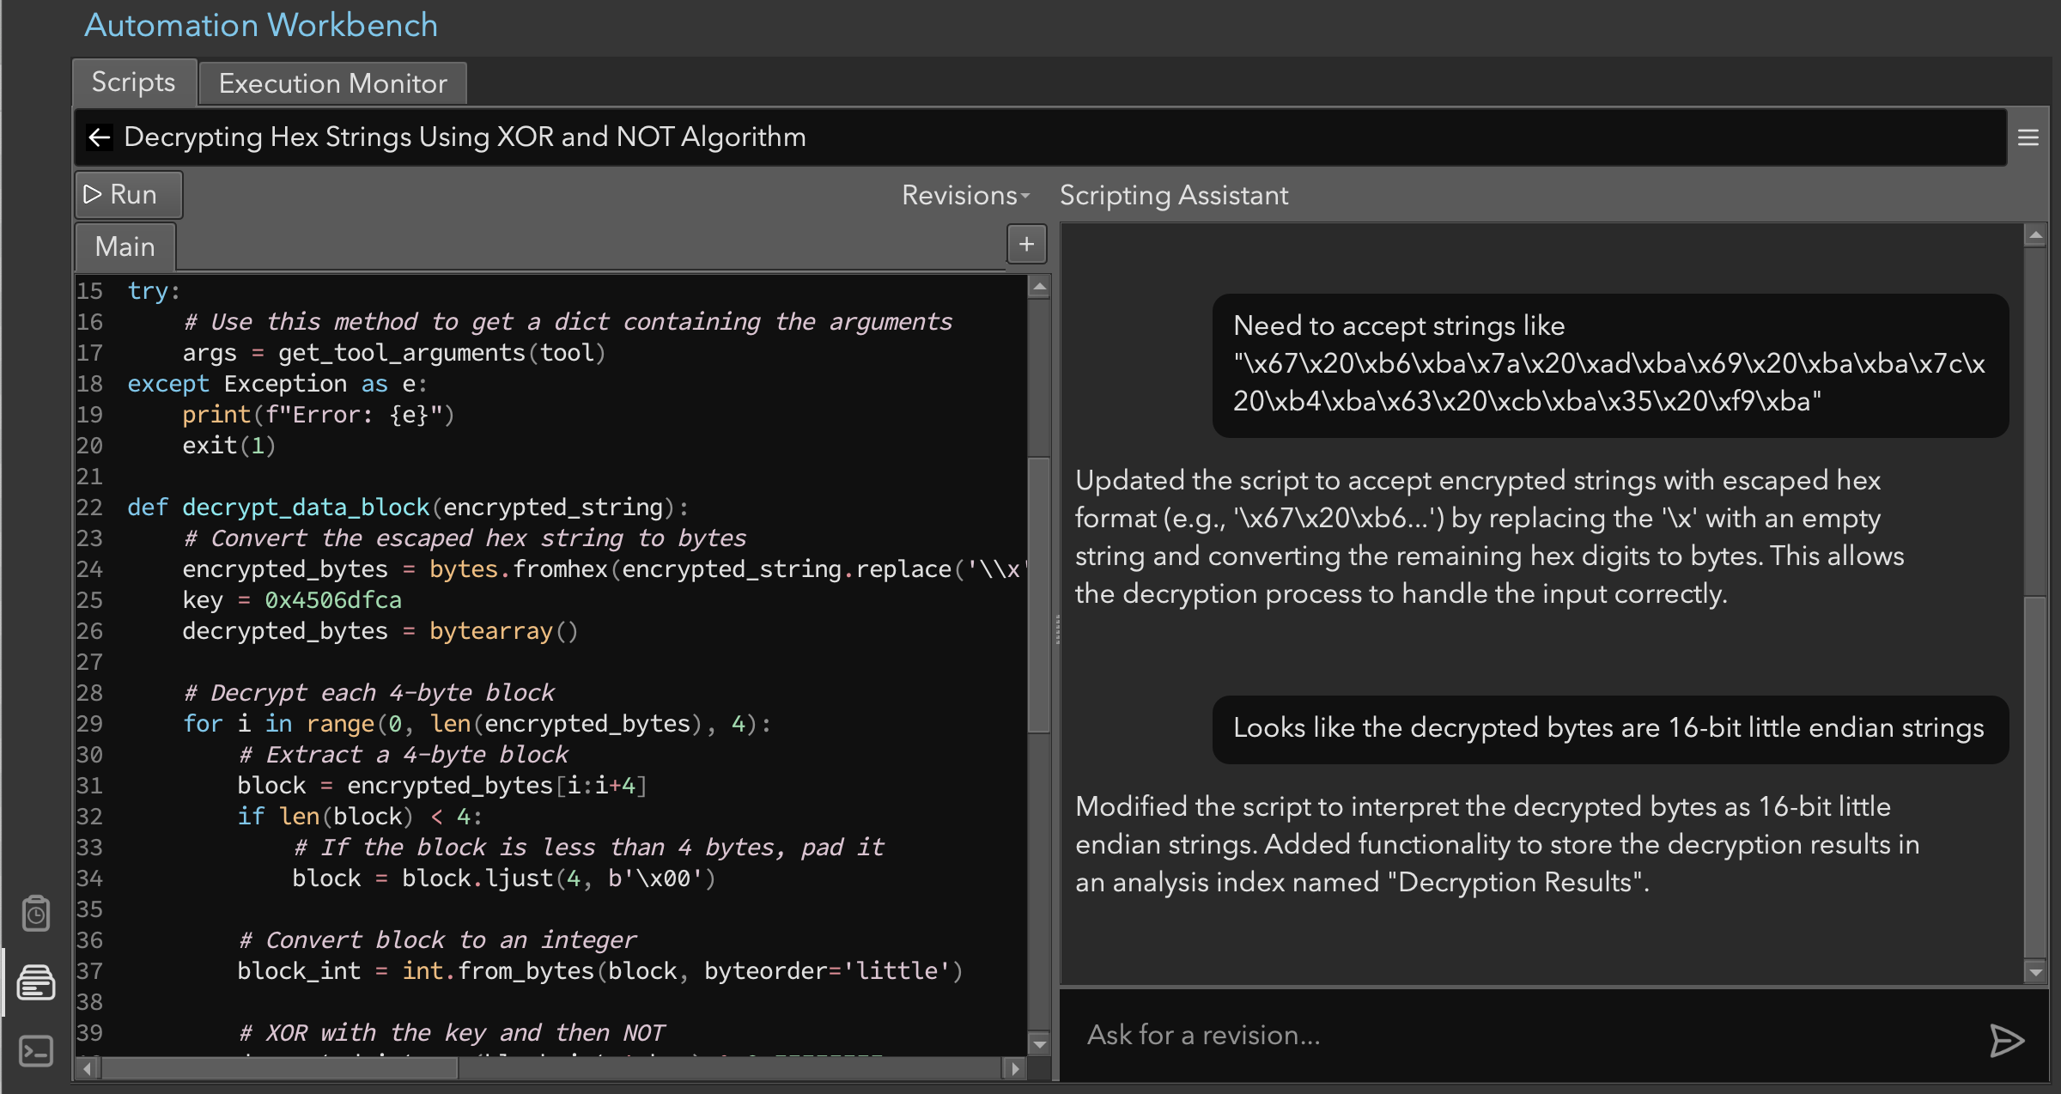Click the code editor scroll-down arrow
Image resolution: width=2061 pixels, height=1094 pixels.
click(x=1039, y=1044)
